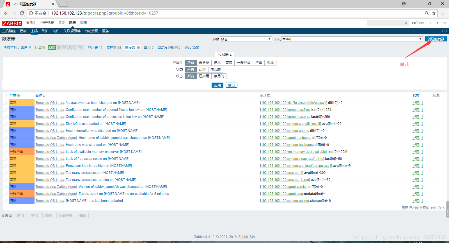Go to the Templates submenu
Viewport: 449px width, 243px height.
[23, 31]
